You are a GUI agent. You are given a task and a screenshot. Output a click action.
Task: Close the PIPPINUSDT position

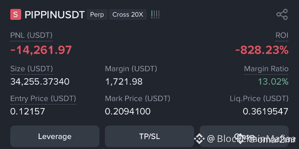(x=244, y=136)
